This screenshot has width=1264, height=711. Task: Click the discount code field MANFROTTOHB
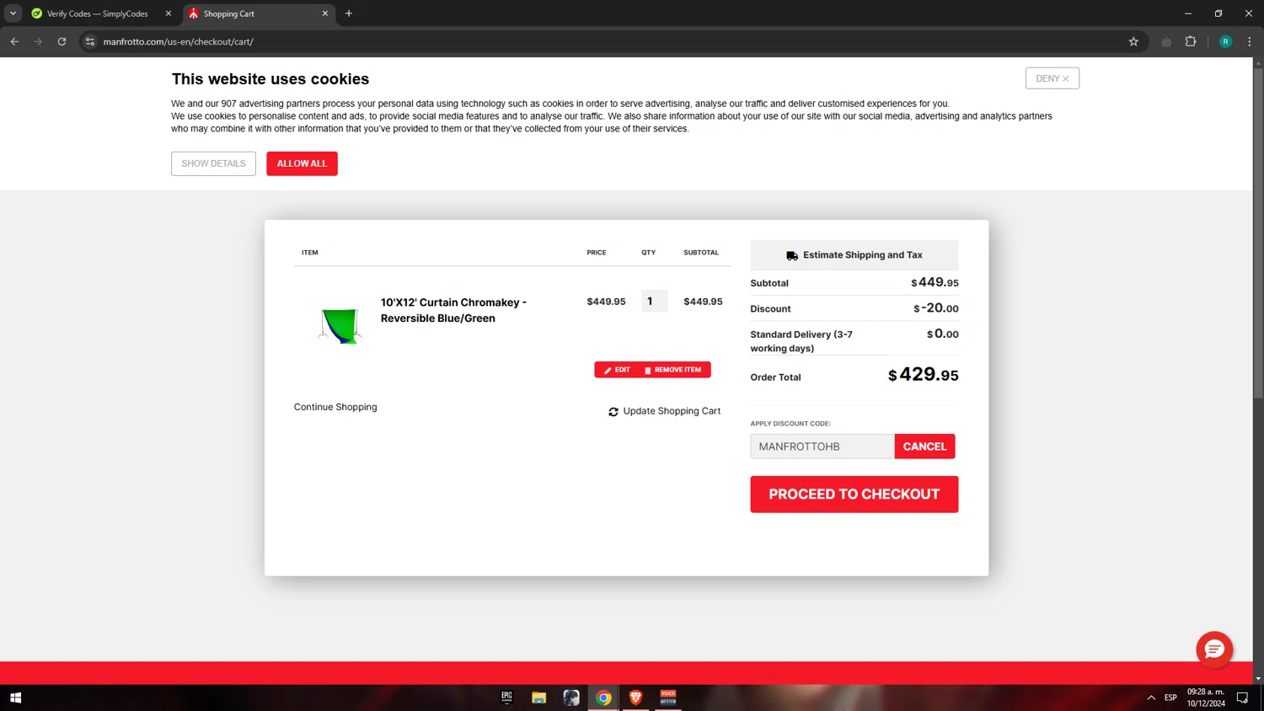tap(822, 446)
